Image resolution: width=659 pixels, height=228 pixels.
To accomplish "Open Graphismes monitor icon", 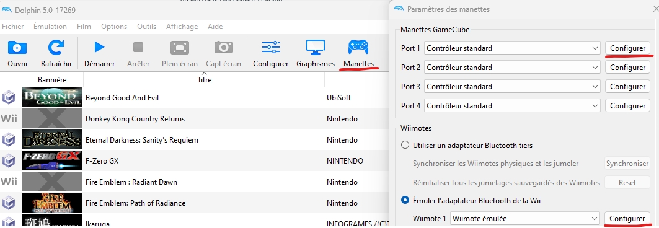I will pyautogui.click(x=315, y=47).
